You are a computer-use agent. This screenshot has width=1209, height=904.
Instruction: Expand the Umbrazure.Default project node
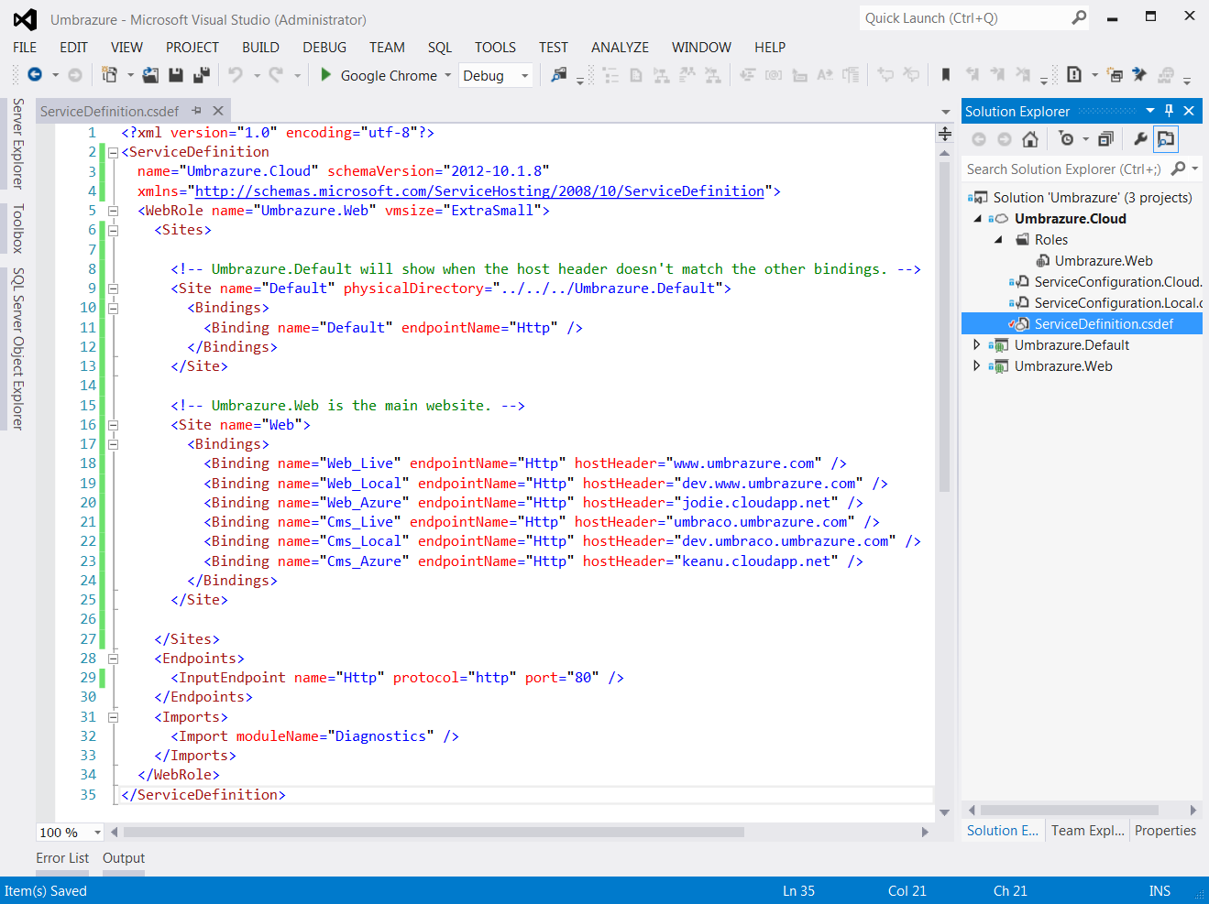pyautogui.click(x=977, y=345)
